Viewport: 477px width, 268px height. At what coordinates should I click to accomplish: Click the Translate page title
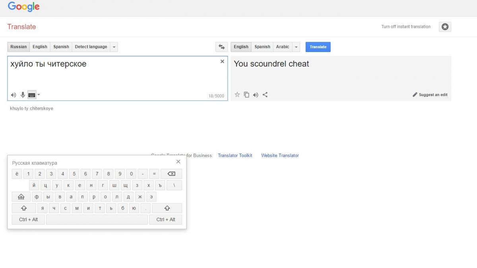point(21,27)
